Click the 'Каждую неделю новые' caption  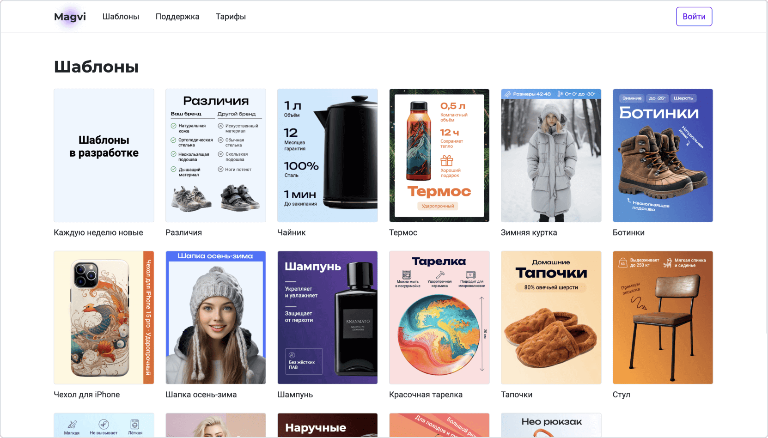[x=98, y=232]
